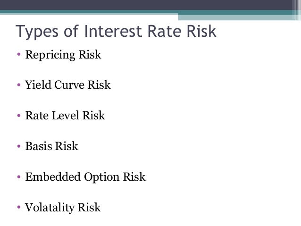Click the Rate Level Risk line

65,116
